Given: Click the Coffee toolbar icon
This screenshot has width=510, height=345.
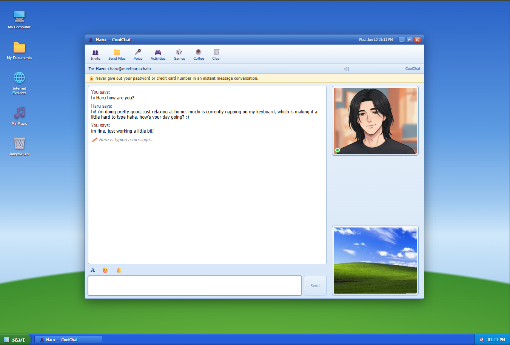Looking at the screenshot, I should [199, 54].
